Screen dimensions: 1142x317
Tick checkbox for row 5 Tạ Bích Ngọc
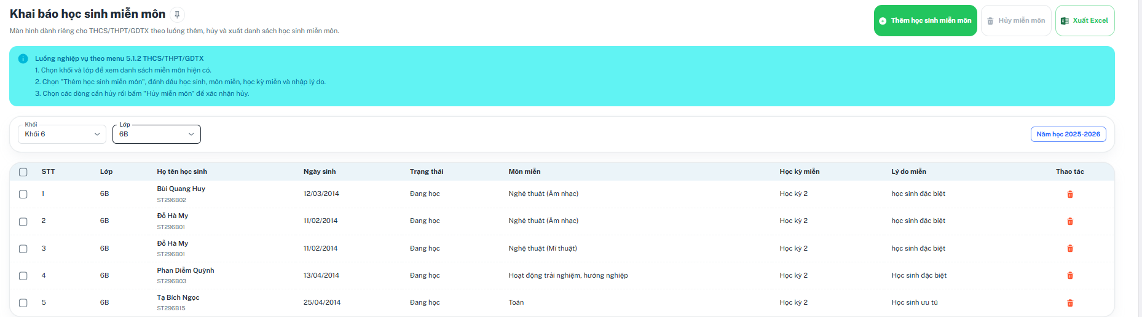pos(23,303)
